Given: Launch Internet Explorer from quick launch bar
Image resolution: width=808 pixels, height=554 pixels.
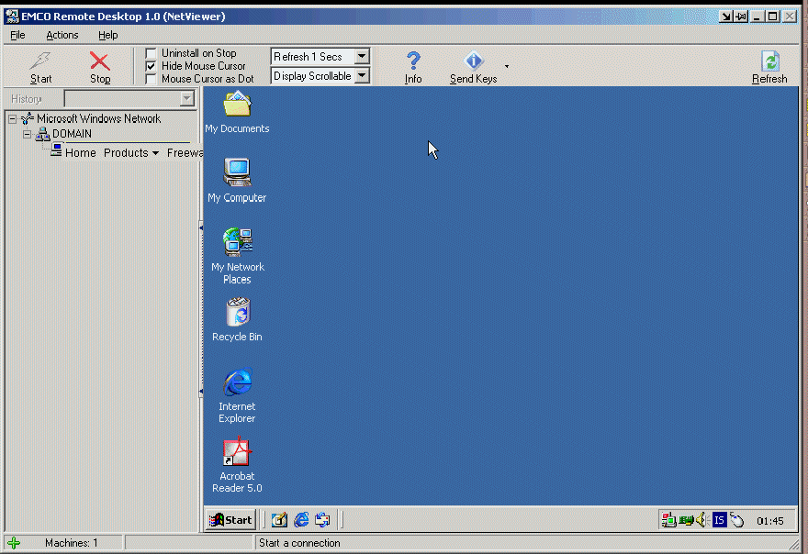Looking at the screenshot, I should pyautogui.click(x=301, y=520).
